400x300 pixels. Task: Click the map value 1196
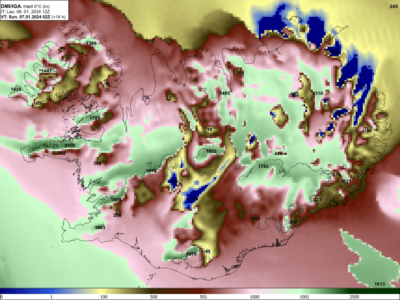point(367,131)
